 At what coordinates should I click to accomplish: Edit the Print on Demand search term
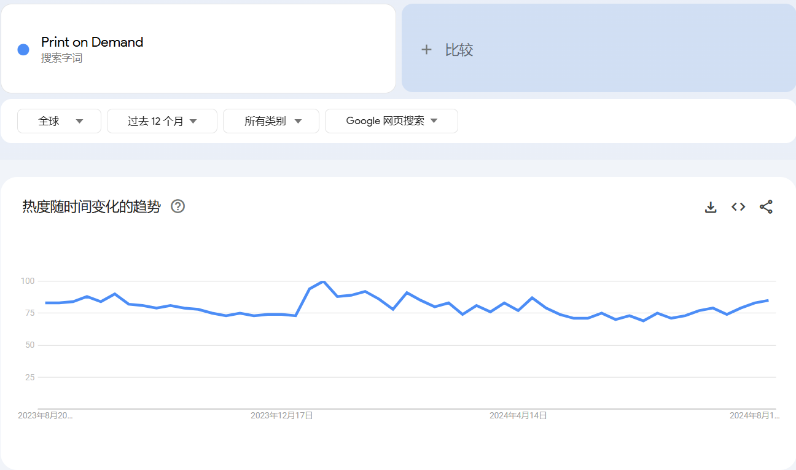(x=92, y=42)
